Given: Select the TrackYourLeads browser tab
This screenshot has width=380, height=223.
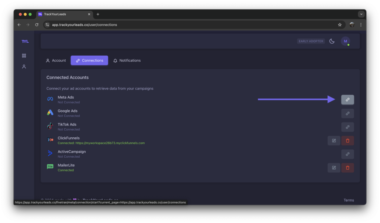Looking at the screenshot, I should (x=65, y=14).
